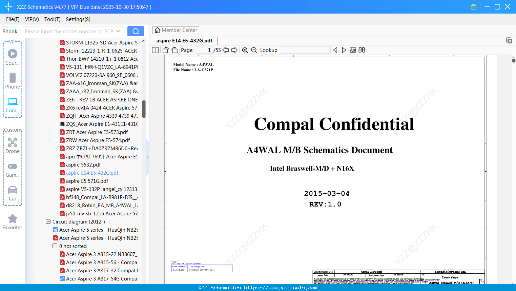Open aspire V5-132P angel_cy file
Image resolution: width=516 pixels, height=291 pixels.
point(99,189)
